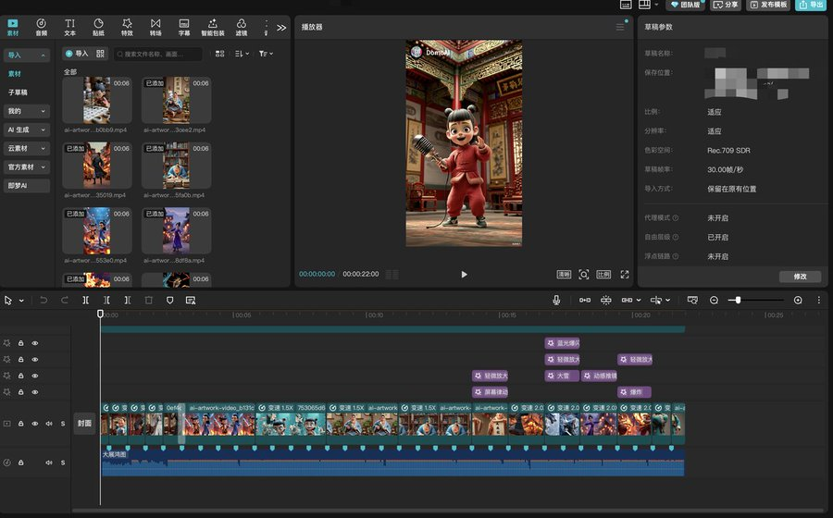Toggle auto snapping icon

point(605,301)
